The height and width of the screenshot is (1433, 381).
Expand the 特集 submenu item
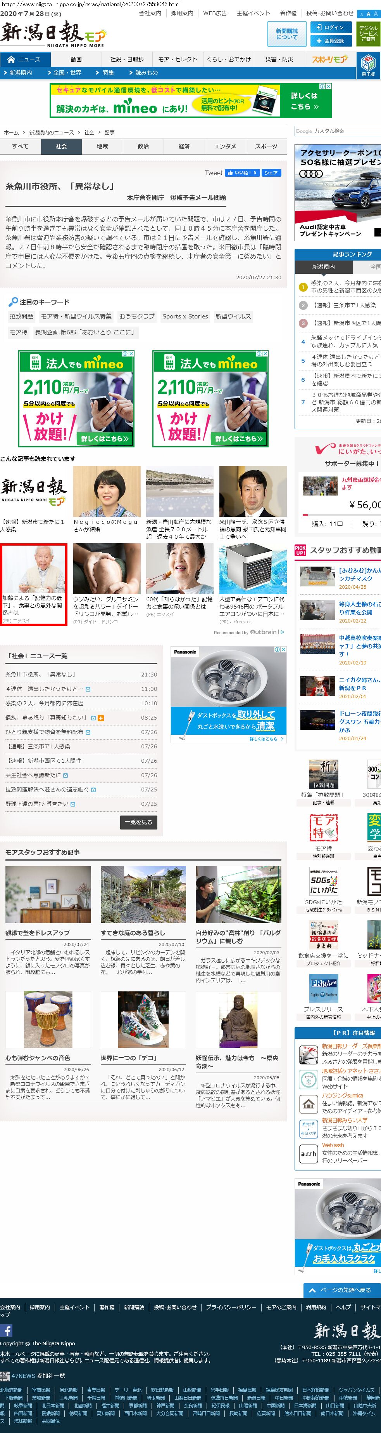click(107, 72)
